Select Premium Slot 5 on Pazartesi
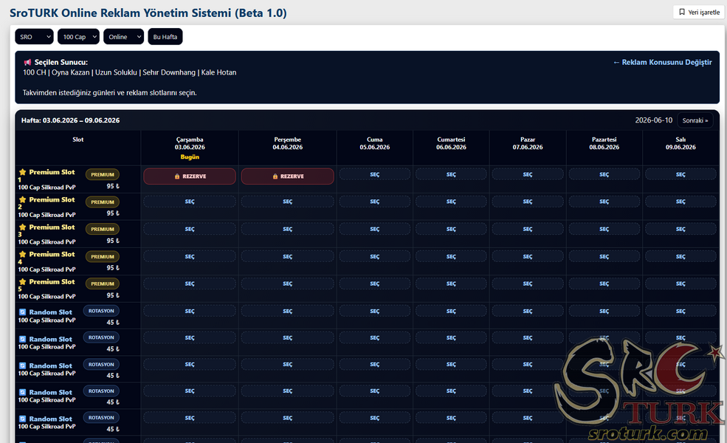This screenshot has height=443, width=727. 604,284
